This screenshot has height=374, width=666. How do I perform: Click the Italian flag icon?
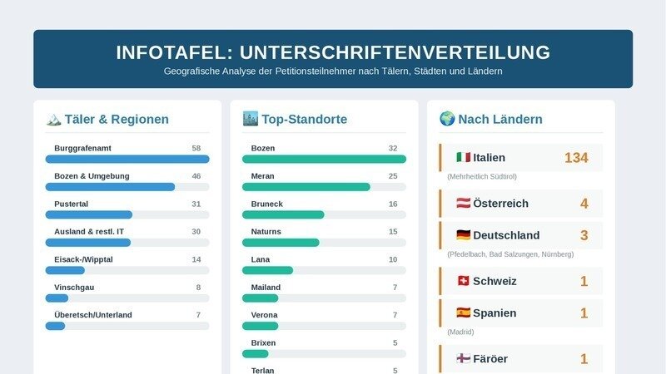464,157
